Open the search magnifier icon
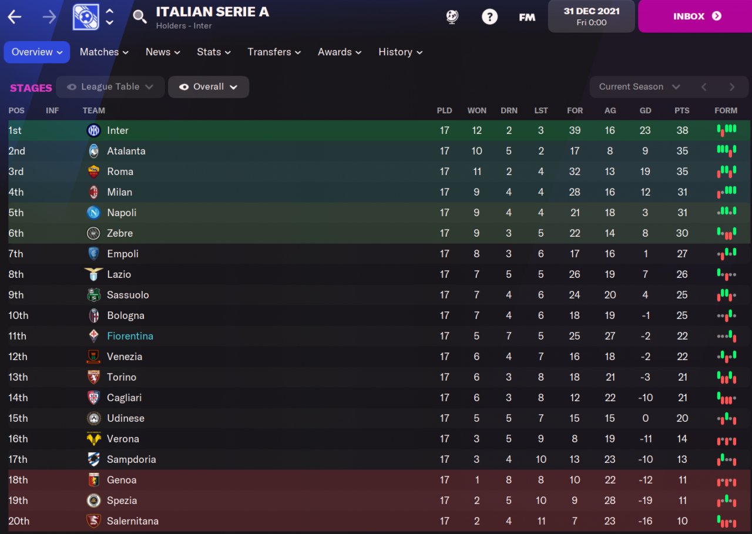The width and height of the screenshot is (752, 534). point(140,16)
